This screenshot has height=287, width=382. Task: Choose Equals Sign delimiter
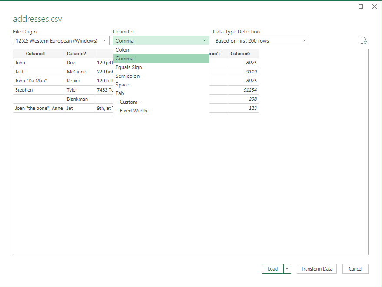tap(161, 67)
